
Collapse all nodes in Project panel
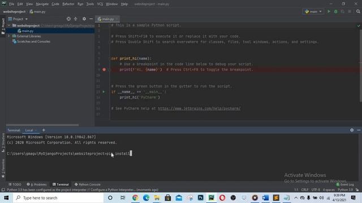(x=75, y=19)
